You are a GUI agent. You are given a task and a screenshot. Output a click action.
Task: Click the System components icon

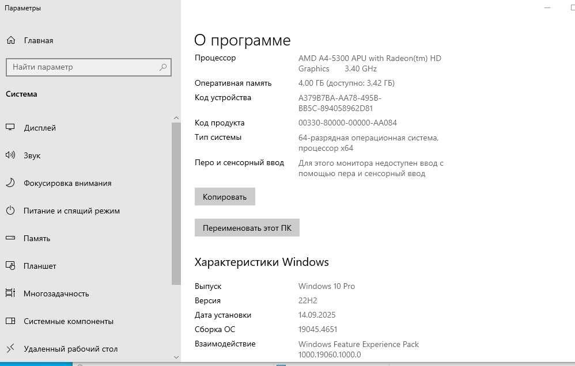[x=10, y=321]
